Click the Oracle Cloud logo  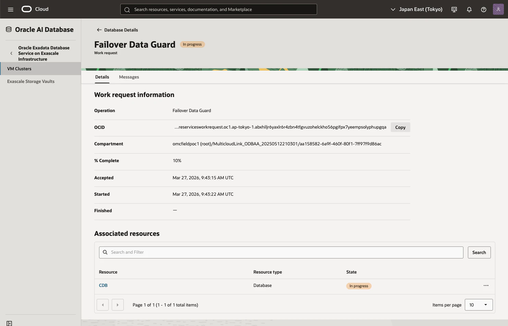[x=35, y=9]
